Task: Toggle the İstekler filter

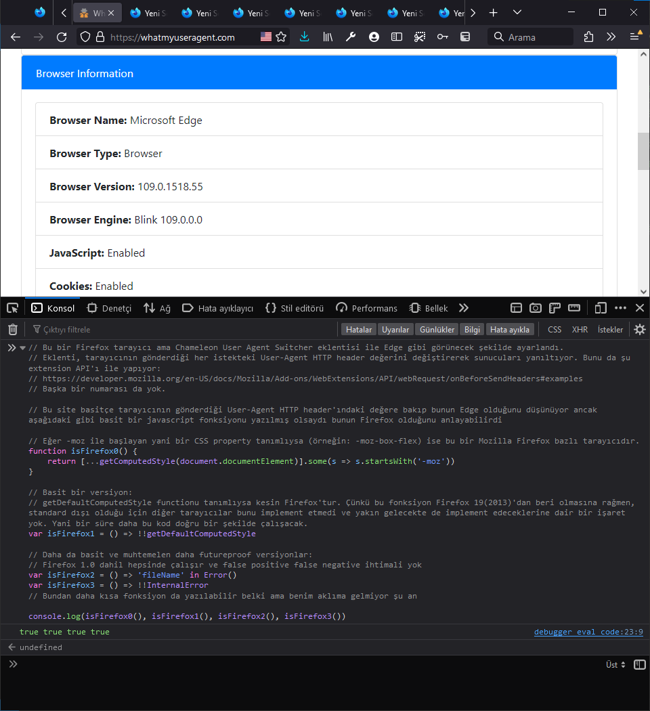Action: coord(610,330)
